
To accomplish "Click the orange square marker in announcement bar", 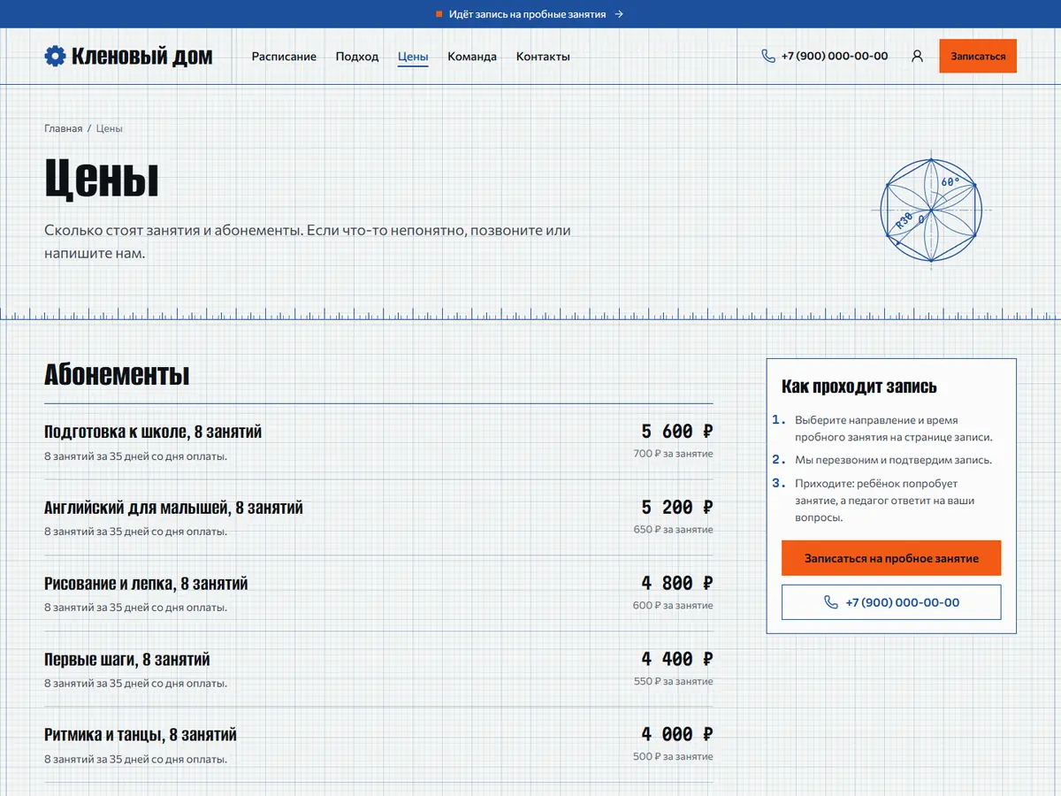I will click(439, 14).
